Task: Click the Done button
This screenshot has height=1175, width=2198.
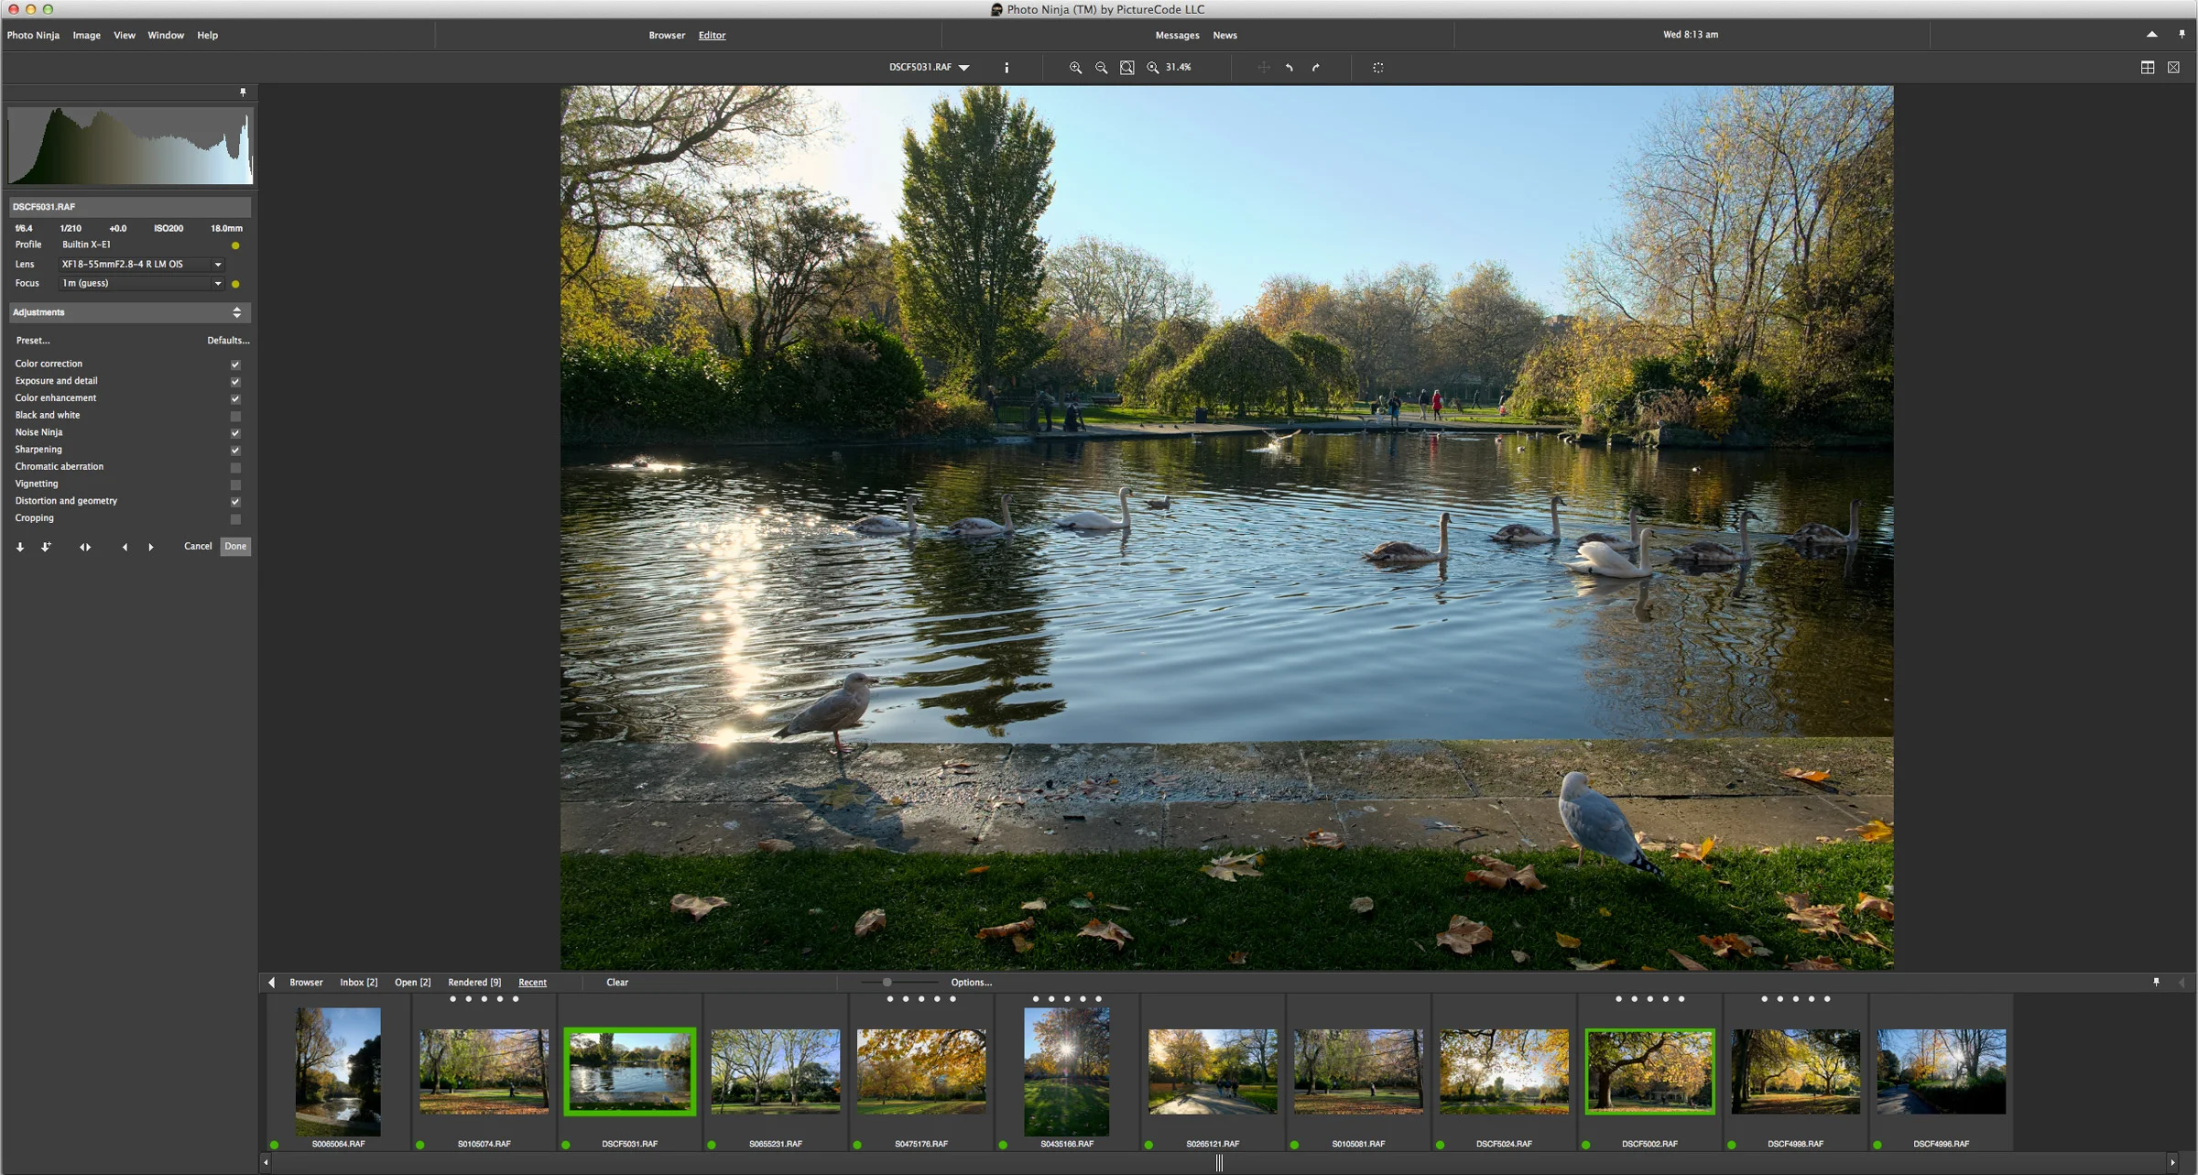Action: click(235, 547)
